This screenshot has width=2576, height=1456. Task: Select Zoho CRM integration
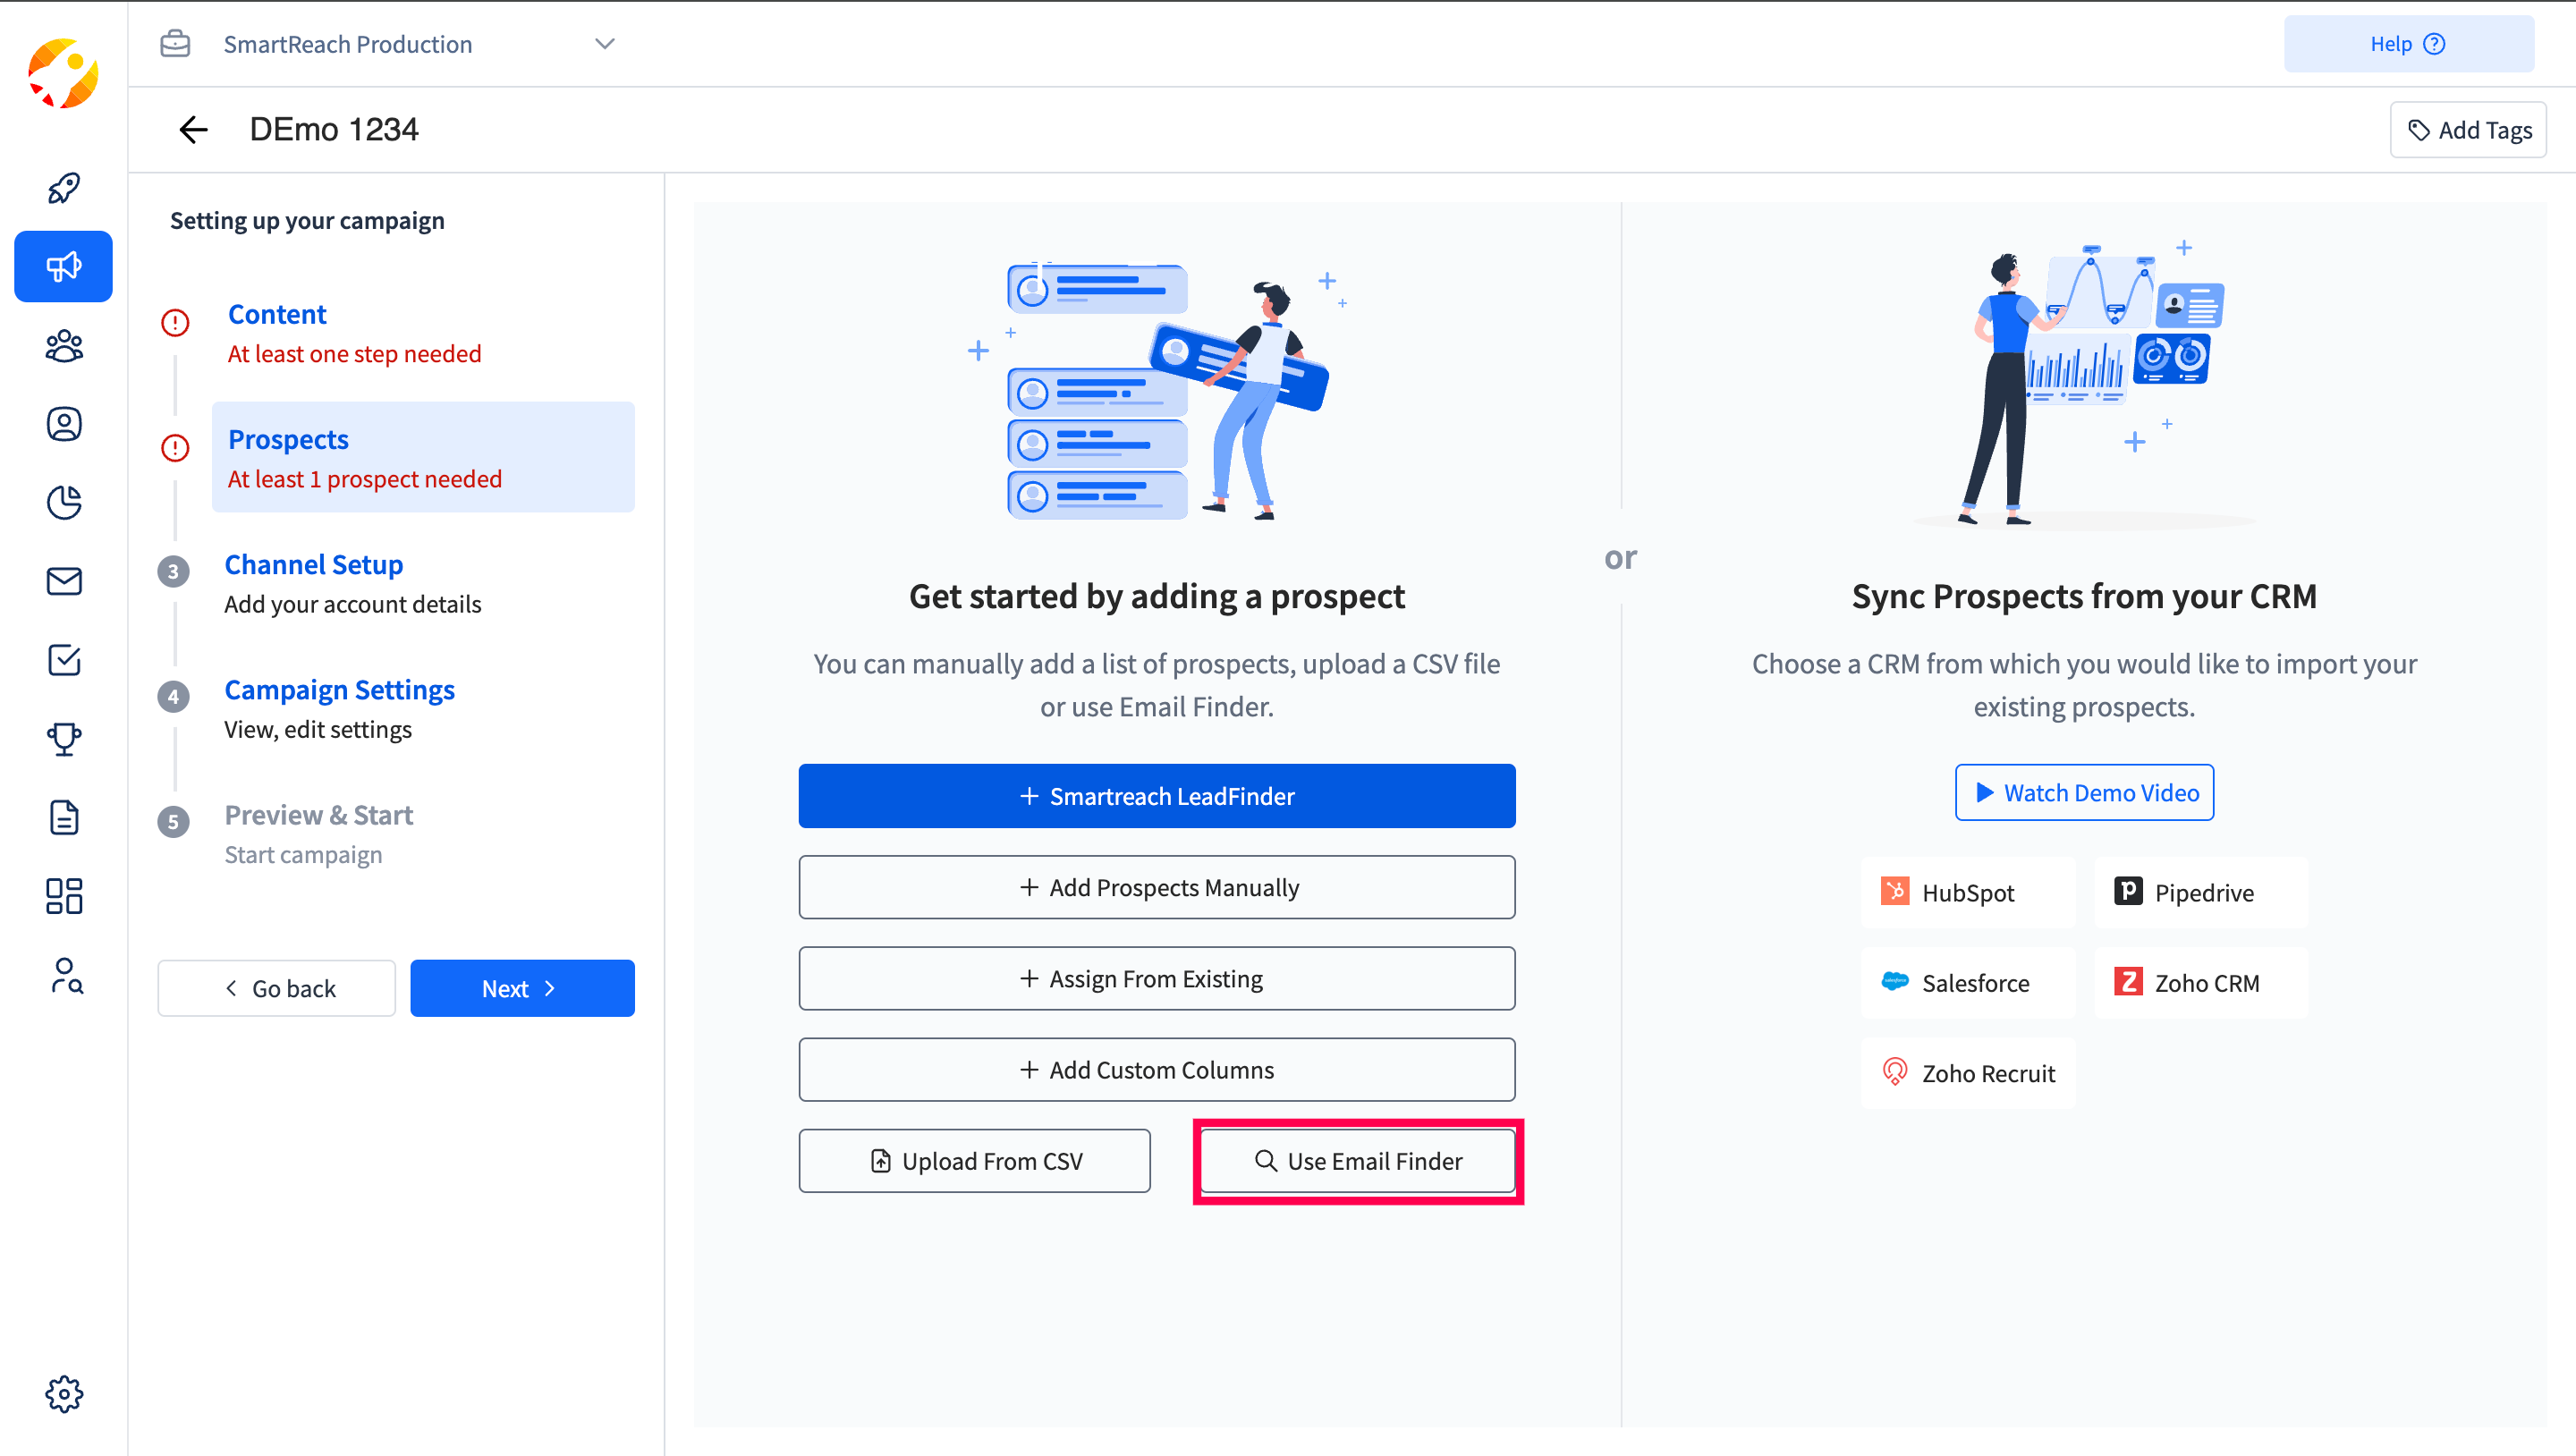pos(2201,982)
